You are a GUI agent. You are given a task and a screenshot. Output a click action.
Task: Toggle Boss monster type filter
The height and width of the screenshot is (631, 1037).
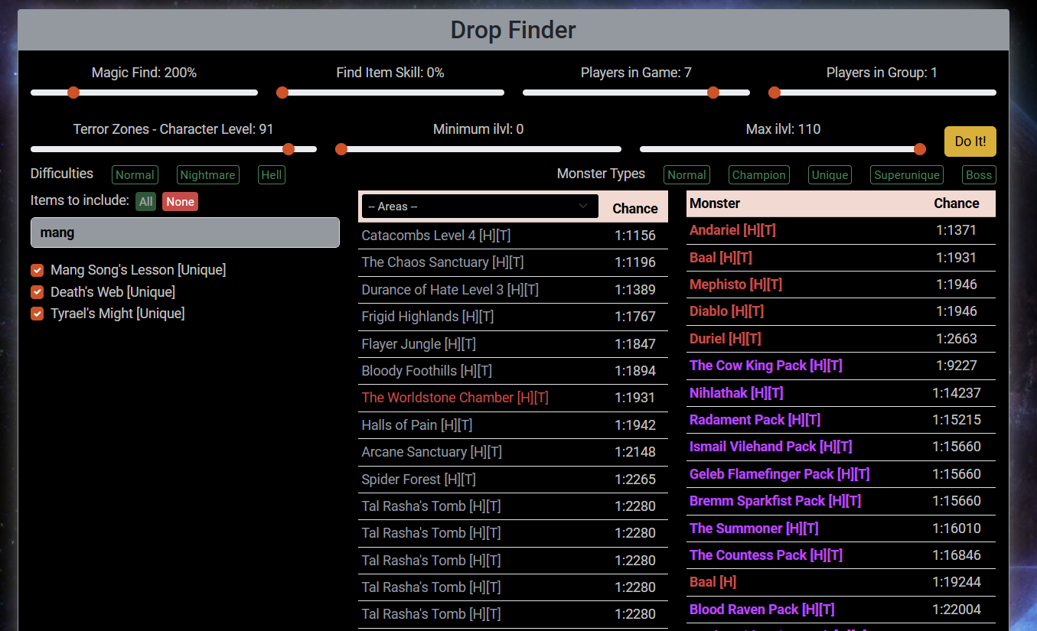click(978, 175)
